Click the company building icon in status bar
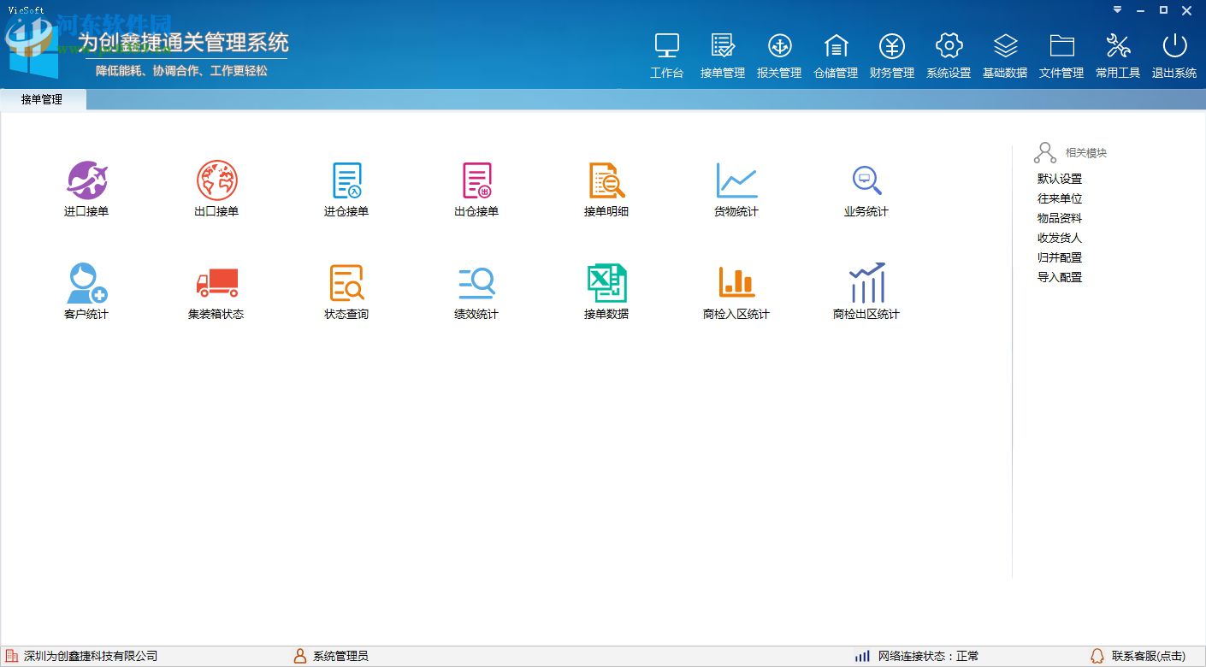This screenshot has width=1206, height=667. 12,657
